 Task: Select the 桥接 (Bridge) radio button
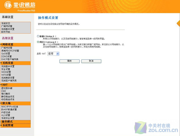38,36
